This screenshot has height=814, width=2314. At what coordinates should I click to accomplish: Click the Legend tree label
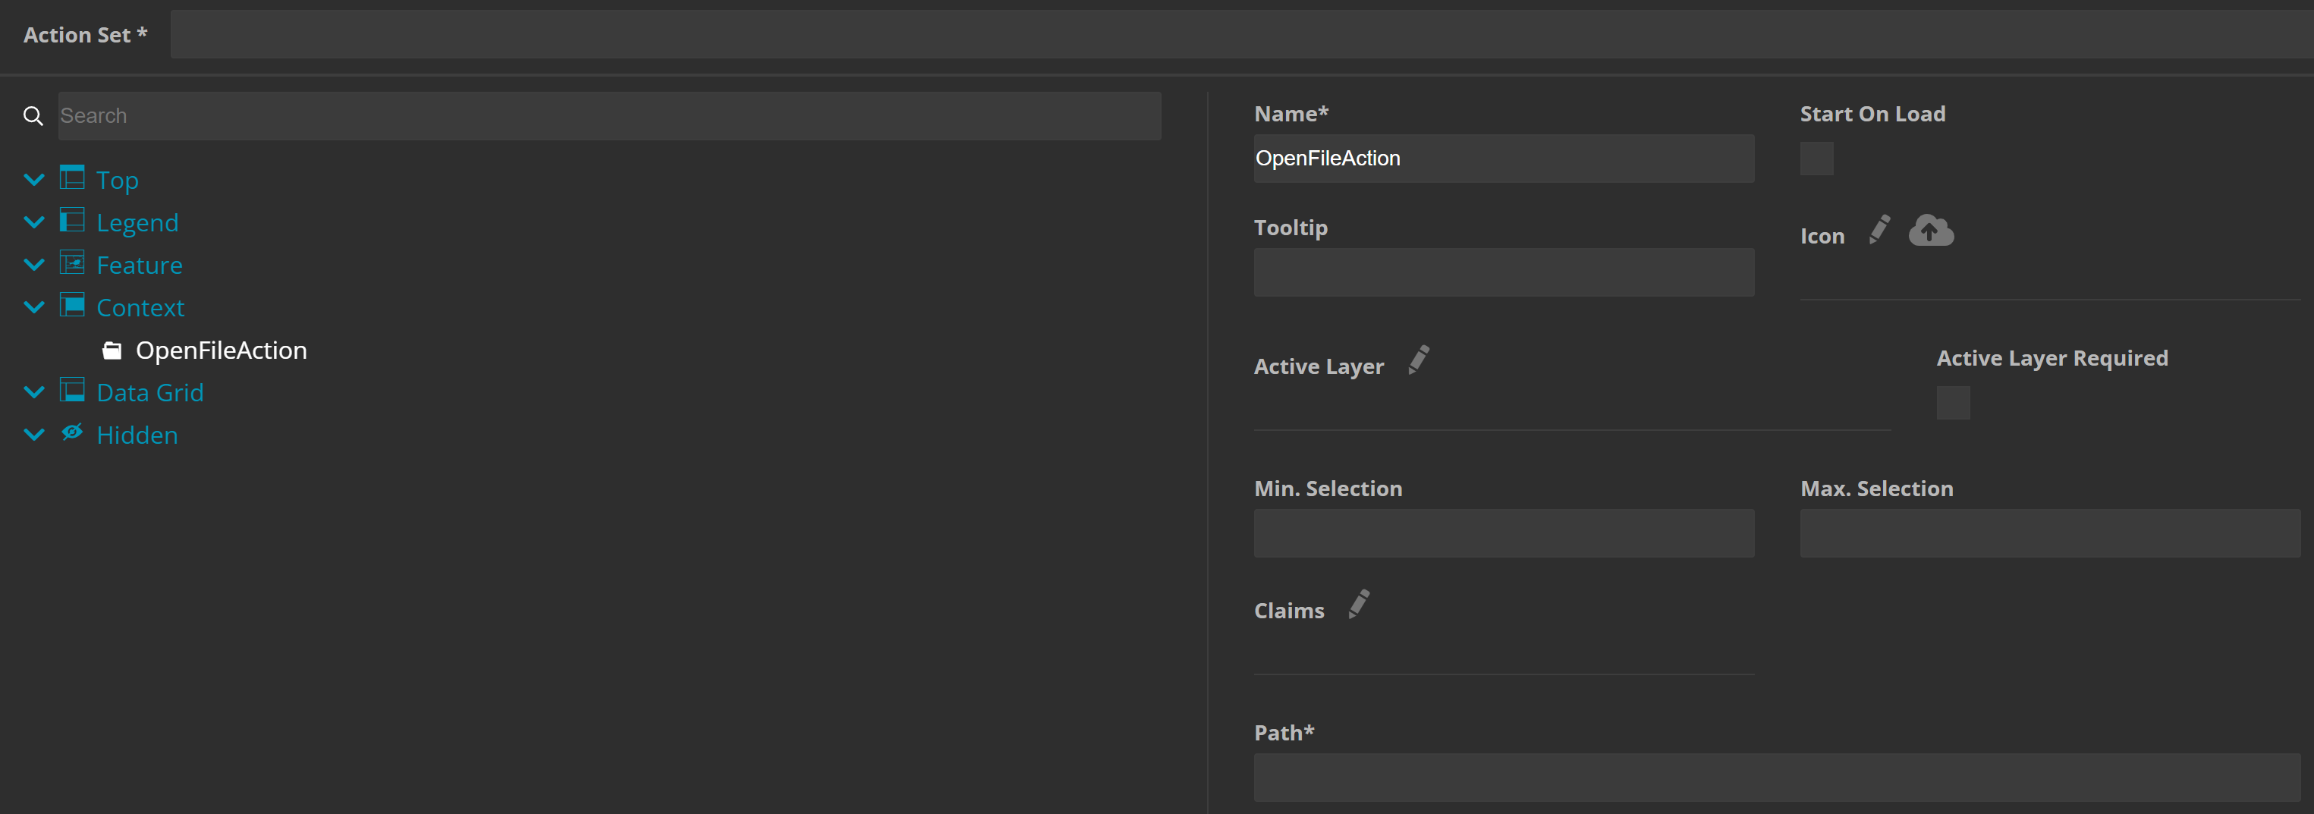(x=137, y=223)
